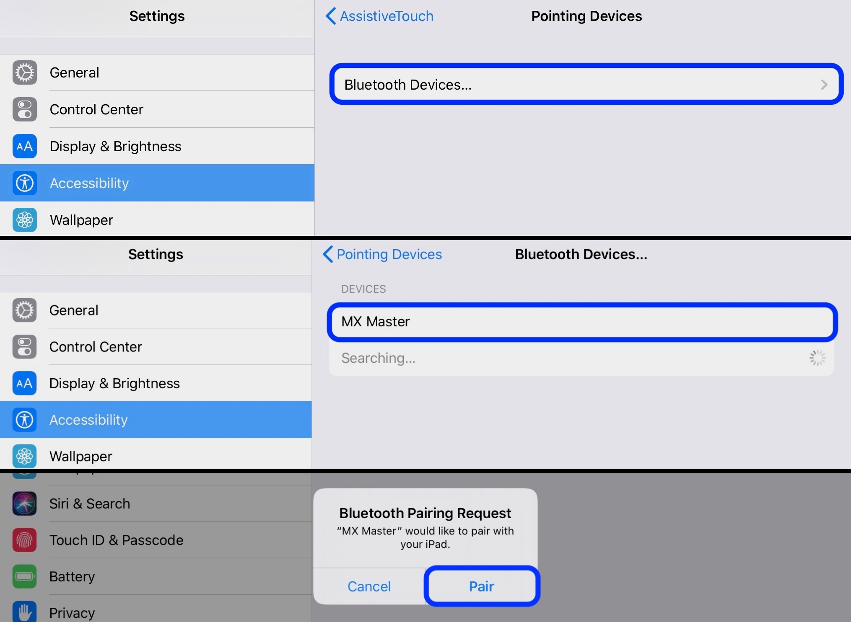Tap the Accessibility icon in middle panel
The height and width of the screenshot is (622, 851).
pos(24,420)
